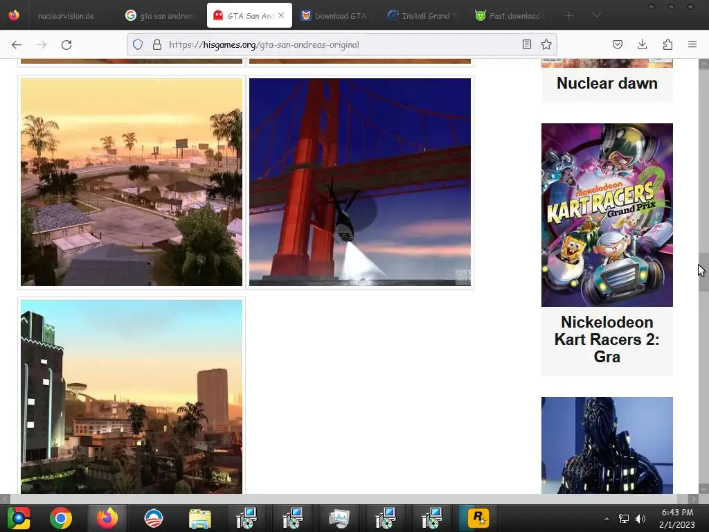Open the Firefox hamburger menu
This screenshot has width=709, height=532.
coord(692,44)
